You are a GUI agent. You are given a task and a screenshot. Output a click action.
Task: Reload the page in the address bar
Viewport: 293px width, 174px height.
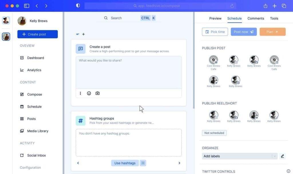tap(232, 6)
